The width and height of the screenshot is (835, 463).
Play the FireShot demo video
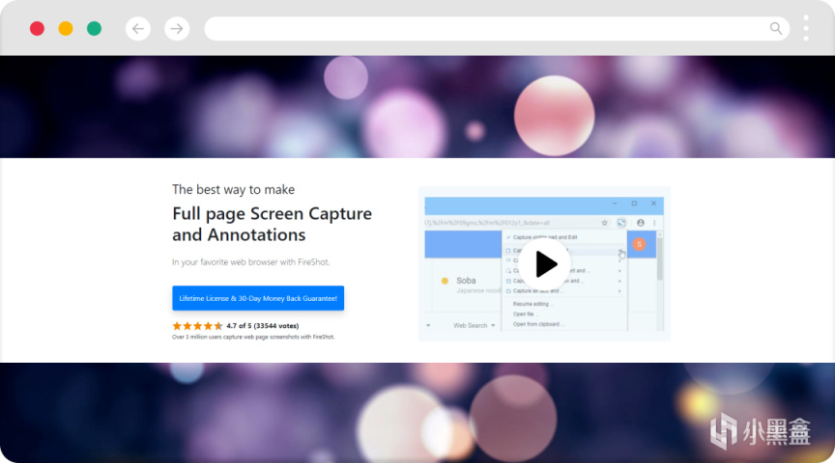(x=545, y=264)
